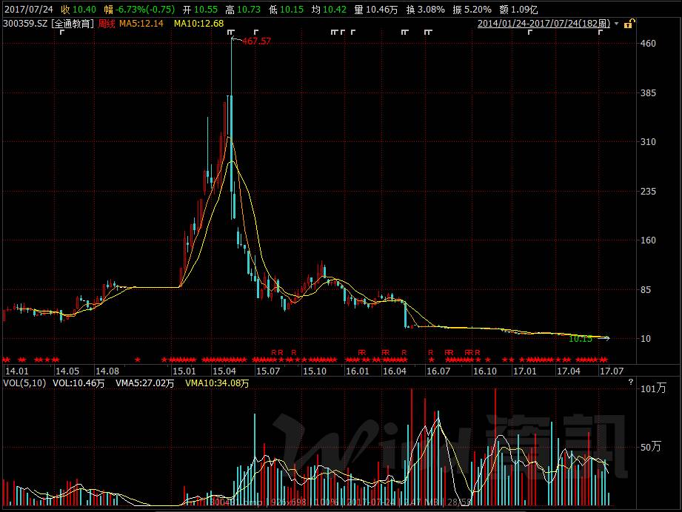Click the 310 price axis label
This screenshot has height=512, width=682.
coord(648,142)
